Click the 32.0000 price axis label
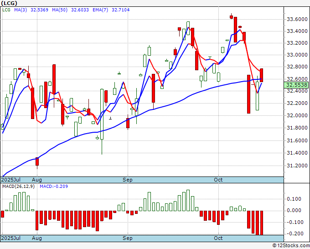The height and width of the screenshot is (249, 310). point(297,115)
